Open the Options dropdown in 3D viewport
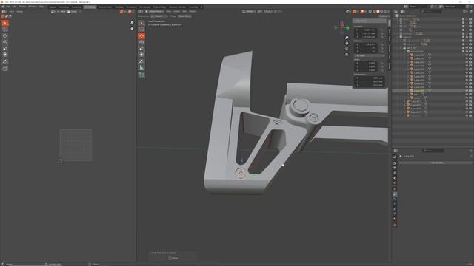The image size is (474, 266). [x=384, y=16]
